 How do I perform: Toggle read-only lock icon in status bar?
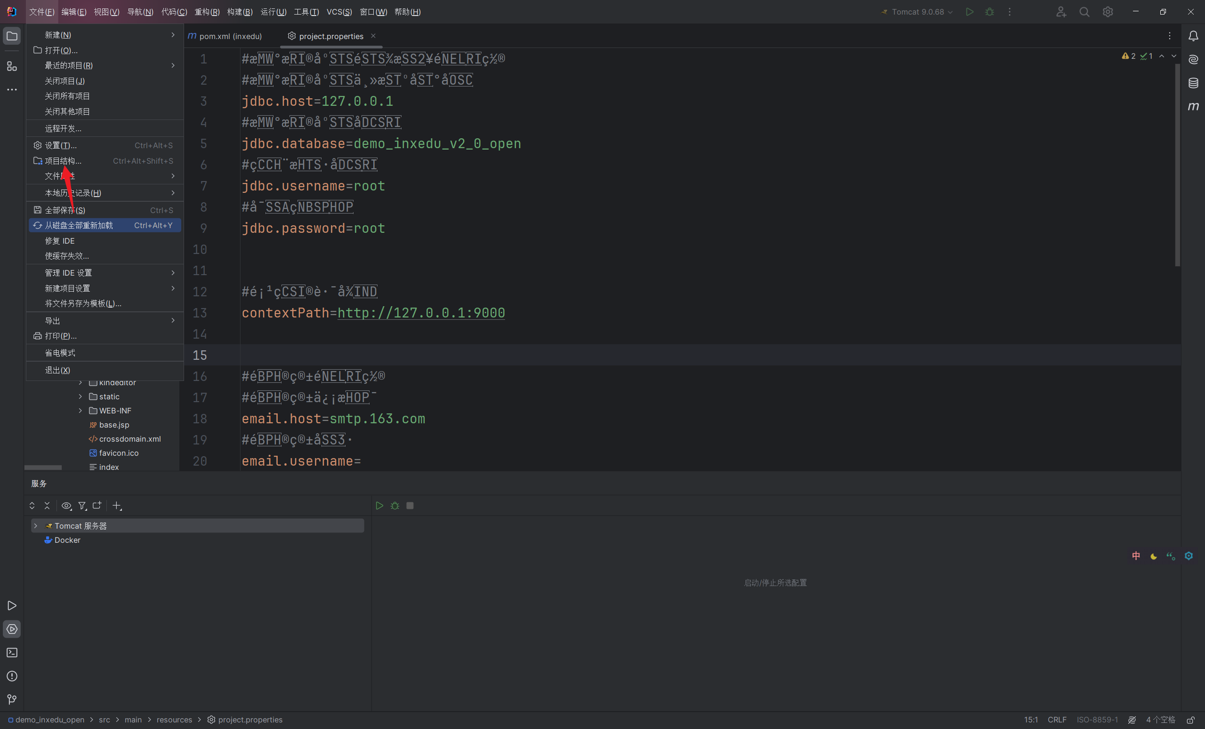[1190, 720]
